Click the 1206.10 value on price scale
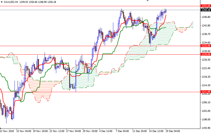 point(206,102)
